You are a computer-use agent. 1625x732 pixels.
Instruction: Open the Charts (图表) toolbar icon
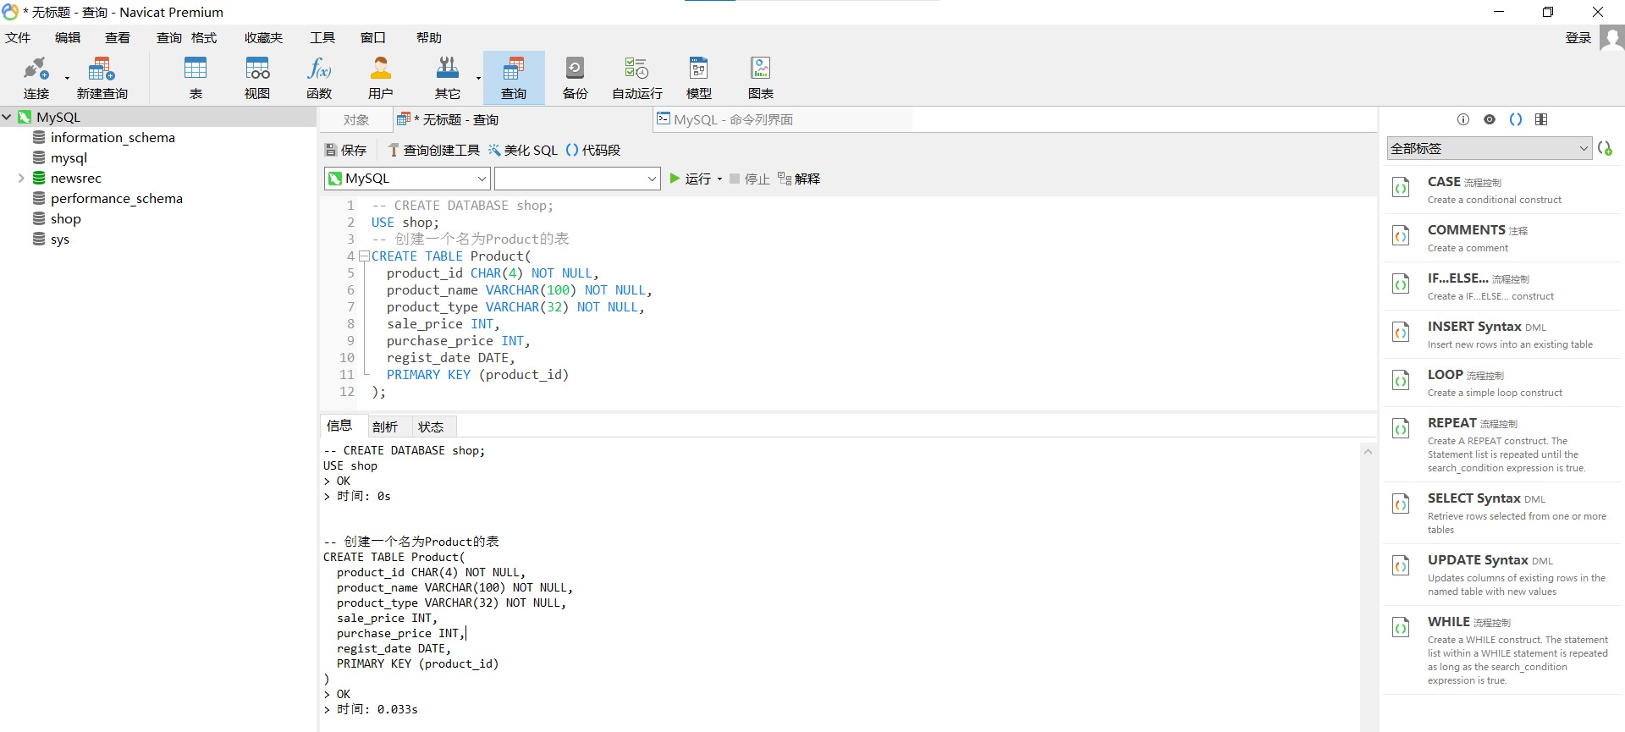pyautogui.click(x=761, y=78)
